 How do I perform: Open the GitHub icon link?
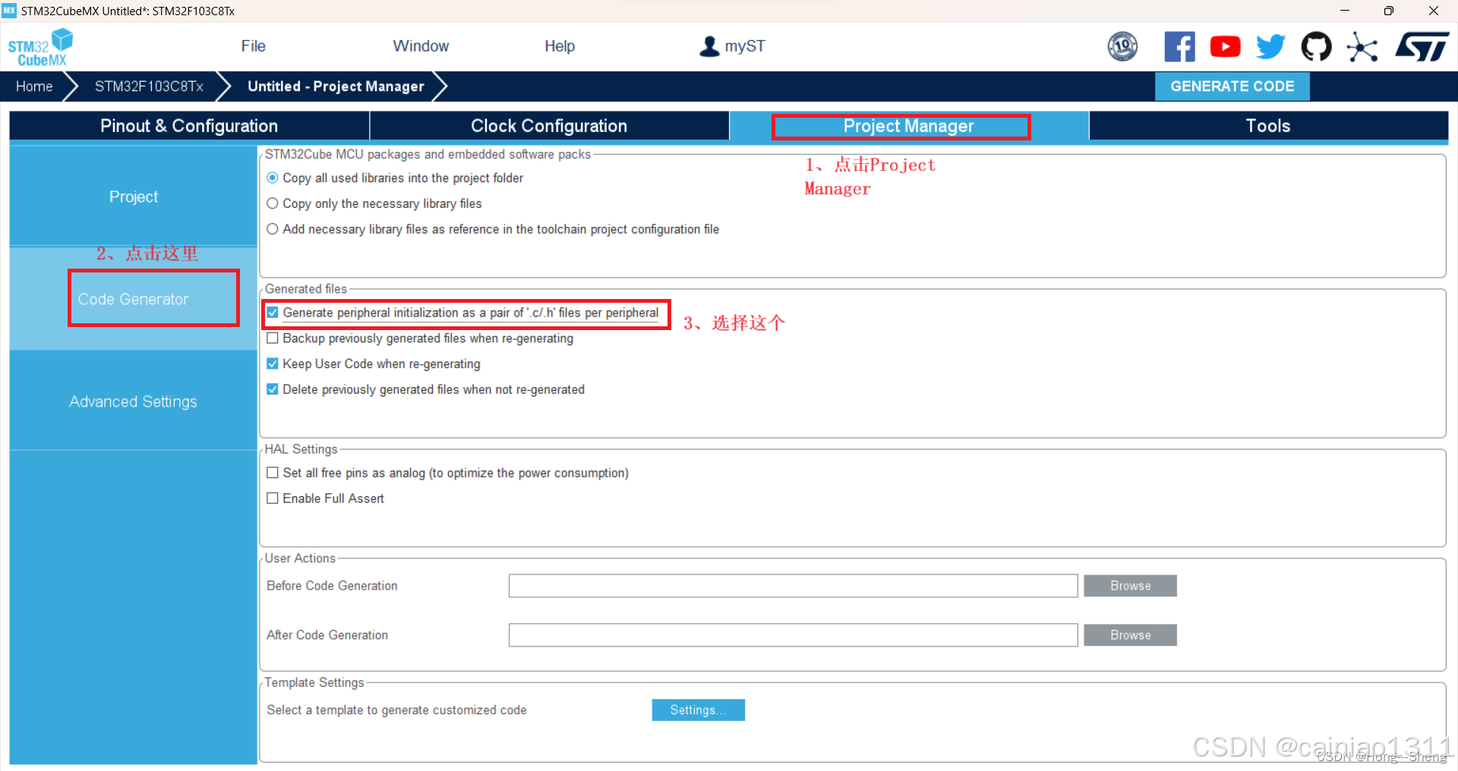pyautogui.click(x=1316, y=46)
